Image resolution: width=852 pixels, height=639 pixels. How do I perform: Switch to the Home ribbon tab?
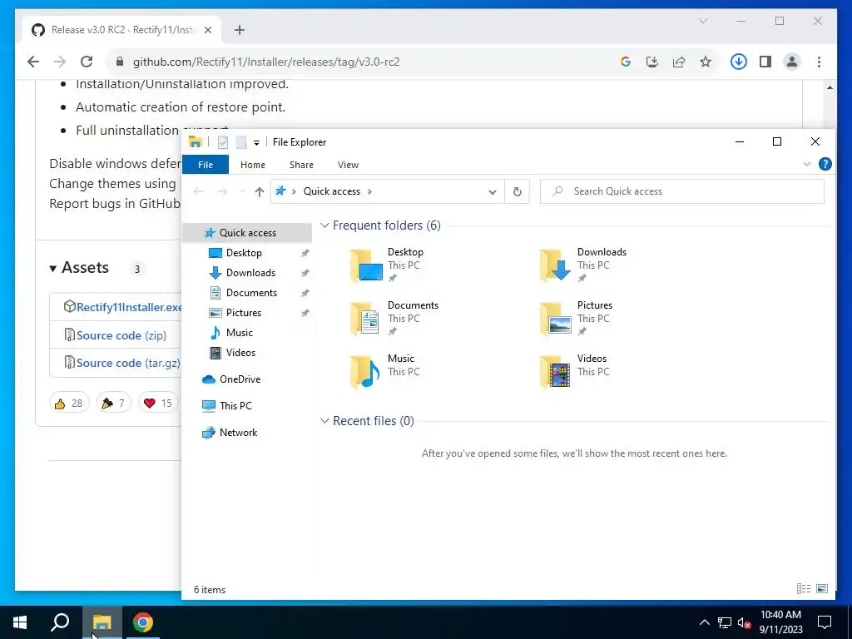point(253,165)
